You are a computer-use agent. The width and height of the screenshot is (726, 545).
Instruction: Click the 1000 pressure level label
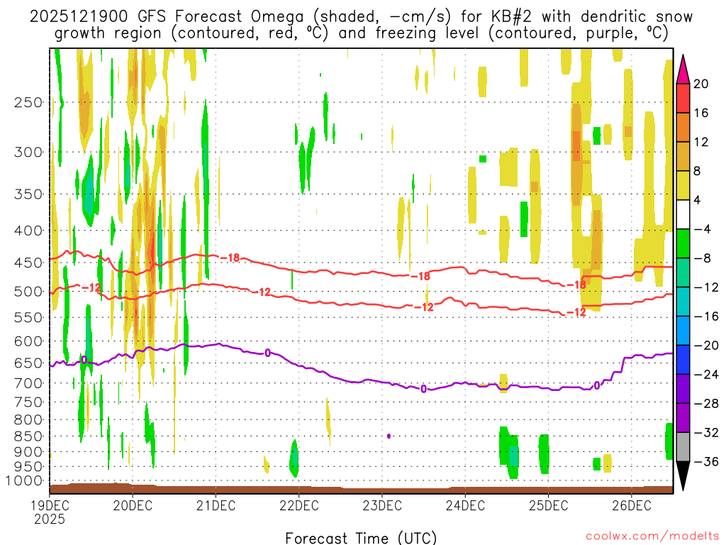(24, 480)
